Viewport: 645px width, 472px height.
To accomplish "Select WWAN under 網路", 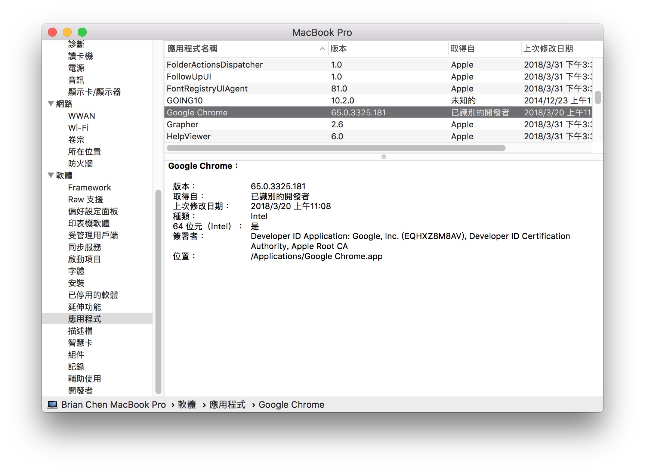I will pyautogui.click(x=81, y=116).
